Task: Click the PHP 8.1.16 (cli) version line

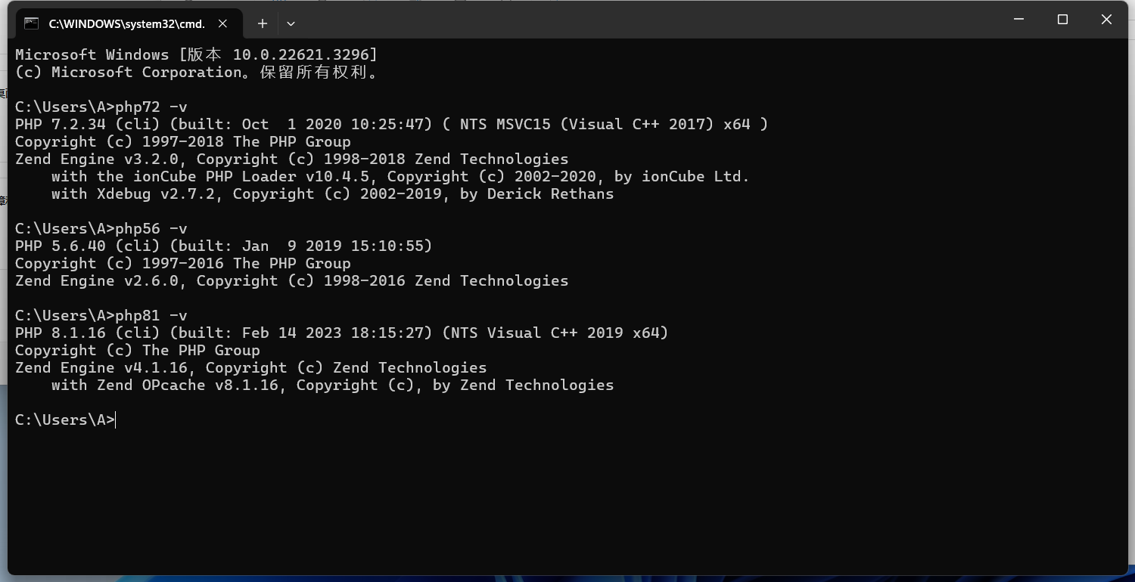Action: pyautogui.click(x=341, y=333)
